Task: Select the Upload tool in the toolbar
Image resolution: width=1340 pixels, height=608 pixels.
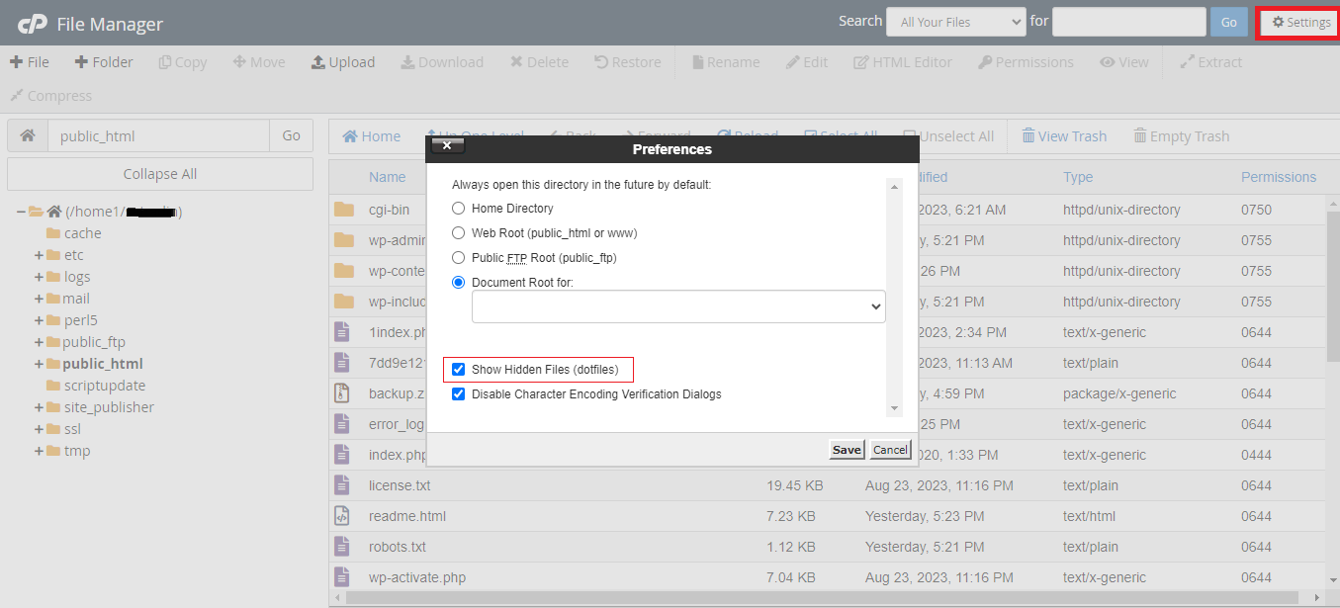Action: 343,61
